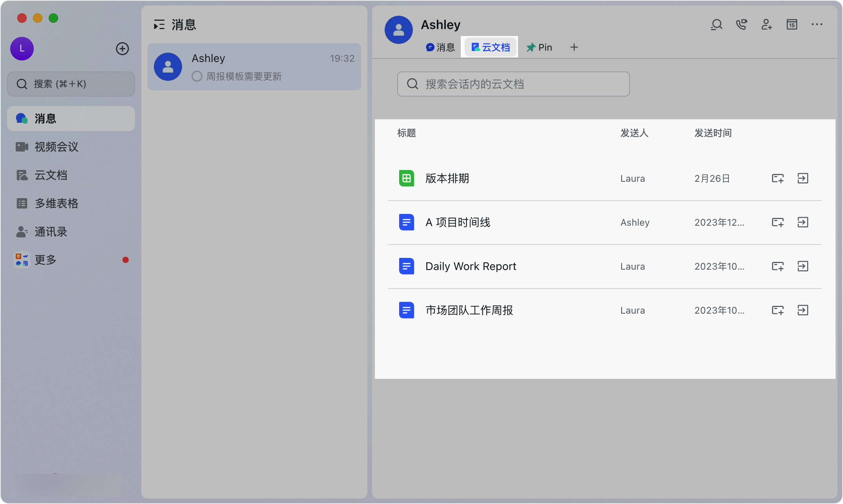Jump to message for 版本排期
843x504 pixels.
[x=803, y=179]
